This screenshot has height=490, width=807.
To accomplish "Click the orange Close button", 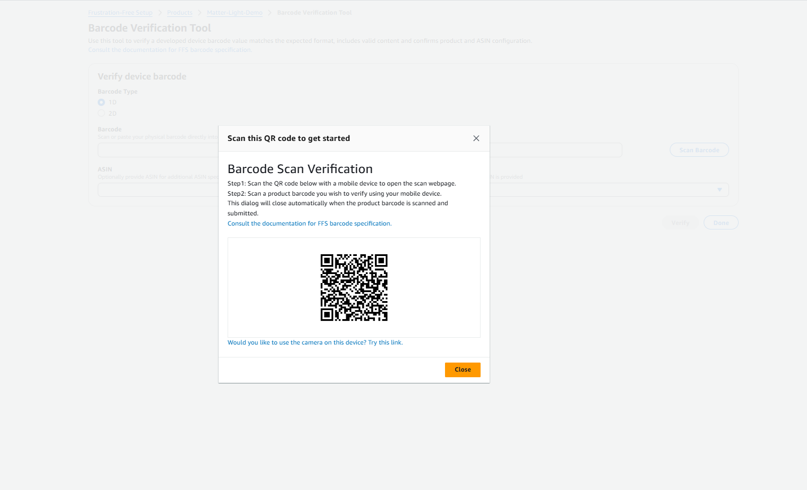I will (x=463, y=369).
